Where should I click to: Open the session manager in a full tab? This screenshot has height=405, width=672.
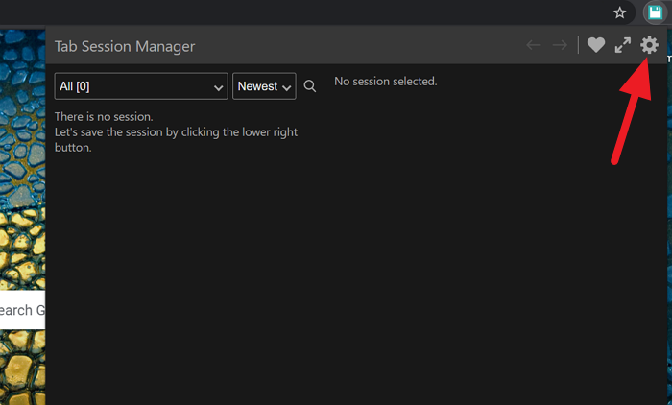tap(623, 45)
